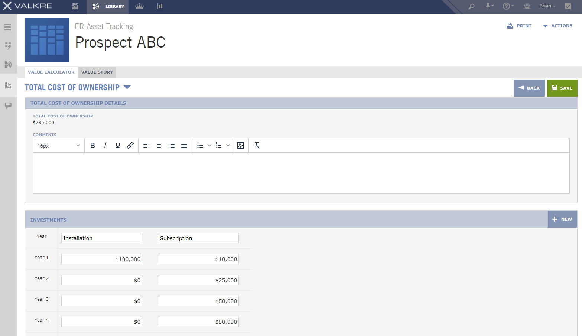Viewport: 582px width, 336px height.
Task: Apply numbered list formatting
Action: 219,146
